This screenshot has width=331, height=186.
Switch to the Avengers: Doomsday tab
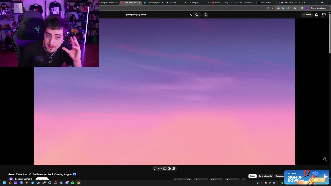(x=108, y=3)
